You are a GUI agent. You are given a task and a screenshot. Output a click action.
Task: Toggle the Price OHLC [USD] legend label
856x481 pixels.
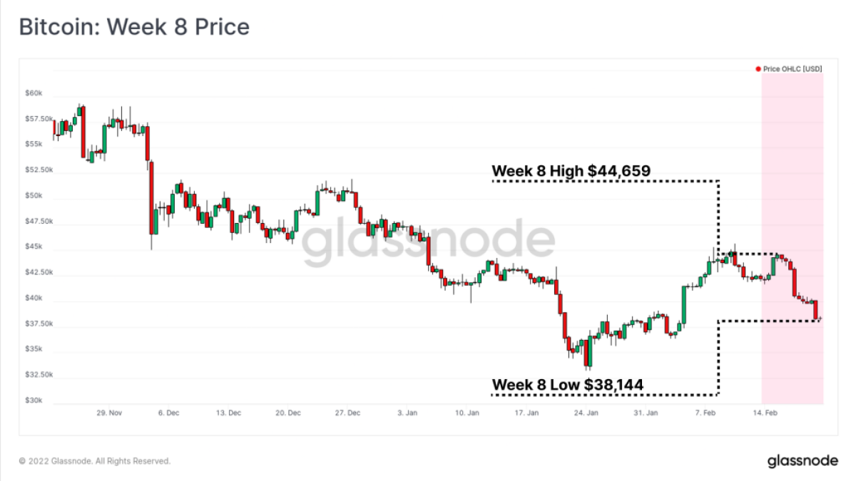point(792,69)
